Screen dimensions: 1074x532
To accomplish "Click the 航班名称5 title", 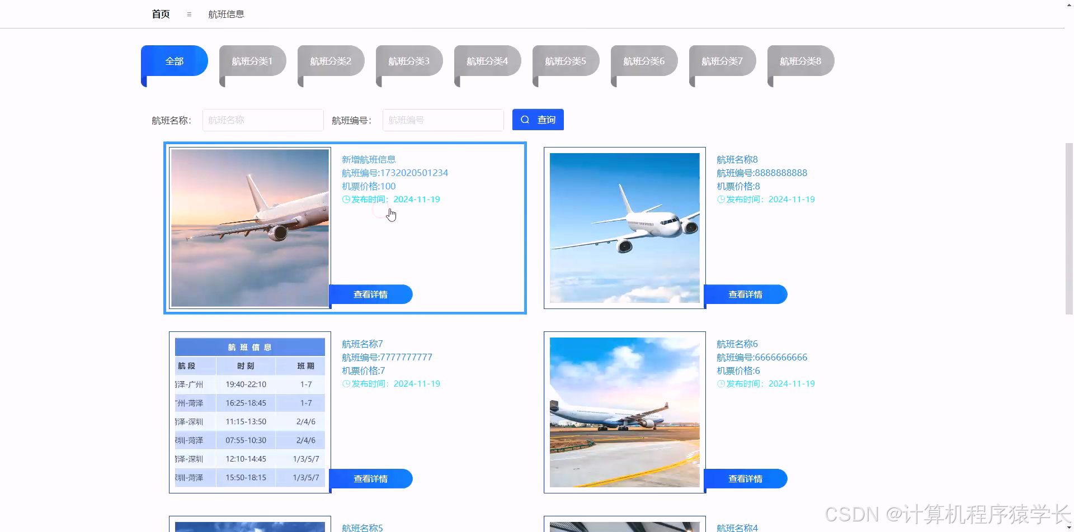I will (x=362, y=528).
